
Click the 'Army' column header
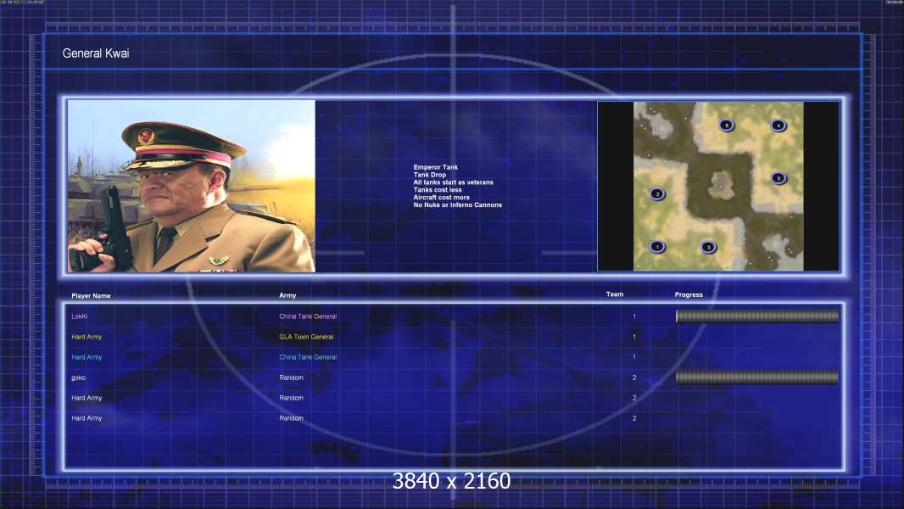pyautogui.click(x=287, y=295)
